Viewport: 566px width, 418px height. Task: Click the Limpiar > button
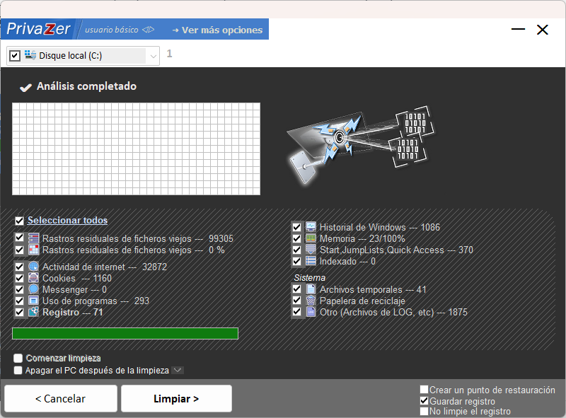pos(176,398)
